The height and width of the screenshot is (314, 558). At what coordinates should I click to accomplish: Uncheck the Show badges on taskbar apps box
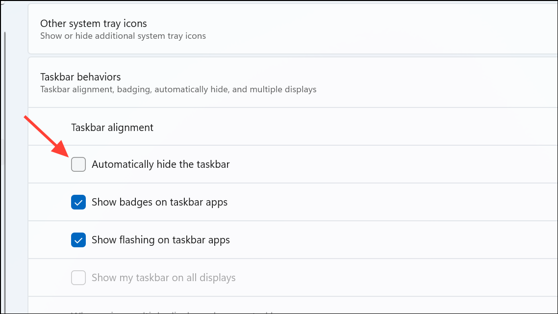(78, 202)
